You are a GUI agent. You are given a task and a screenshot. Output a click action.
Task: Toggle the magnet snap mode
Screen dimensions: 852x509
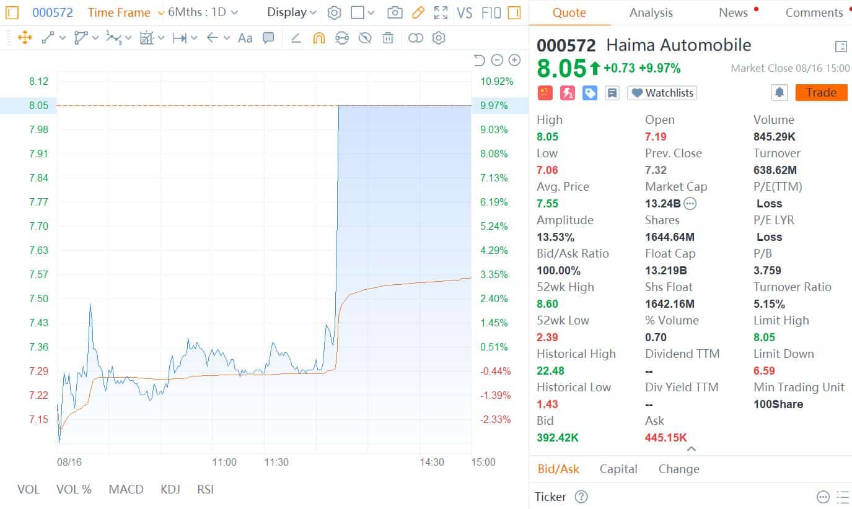pyautogui.click(x=318, y=38)
